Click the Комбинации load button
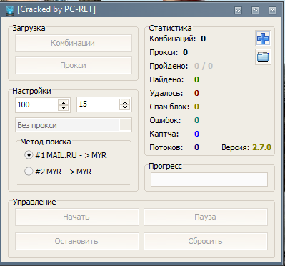 click(x=74, y=43)
